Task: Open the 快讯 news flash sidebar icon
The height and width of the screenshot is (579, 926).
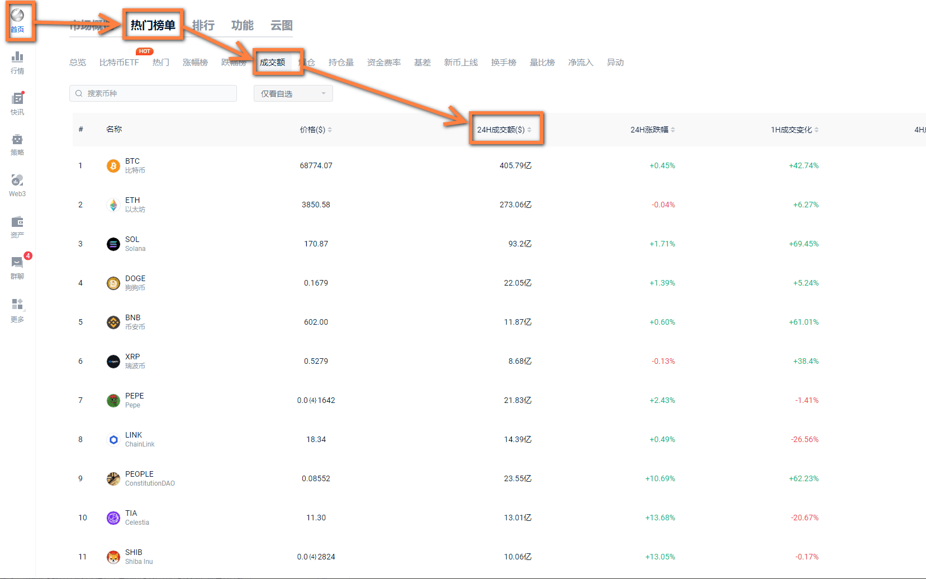Action: click(17, 104)
